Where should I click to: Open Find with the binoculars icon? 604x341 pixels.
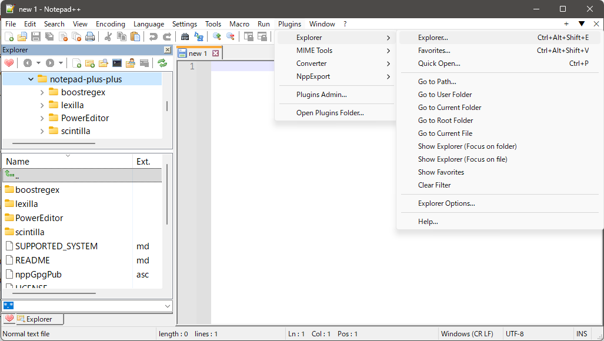click(x=185, y=36)
